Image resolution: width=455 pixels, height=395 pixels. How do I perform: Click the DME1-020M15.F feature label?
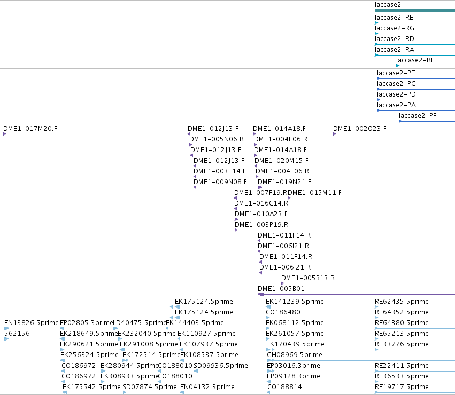pyautogui.click(x=281, y=160)
